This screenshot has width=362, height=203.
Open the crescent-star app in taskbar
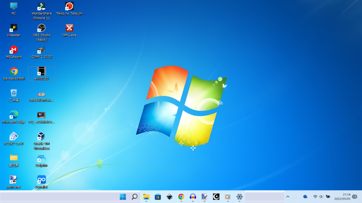point(216,197)
